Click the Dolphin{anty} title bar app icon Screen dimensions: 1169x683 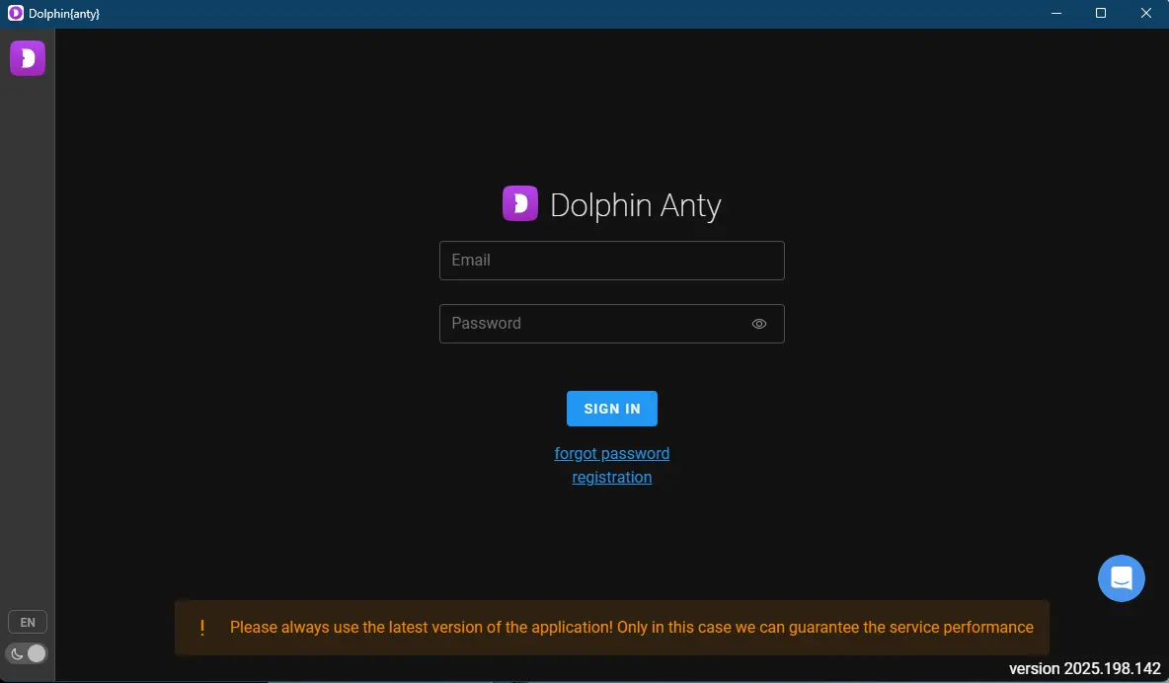click(16, 14)
